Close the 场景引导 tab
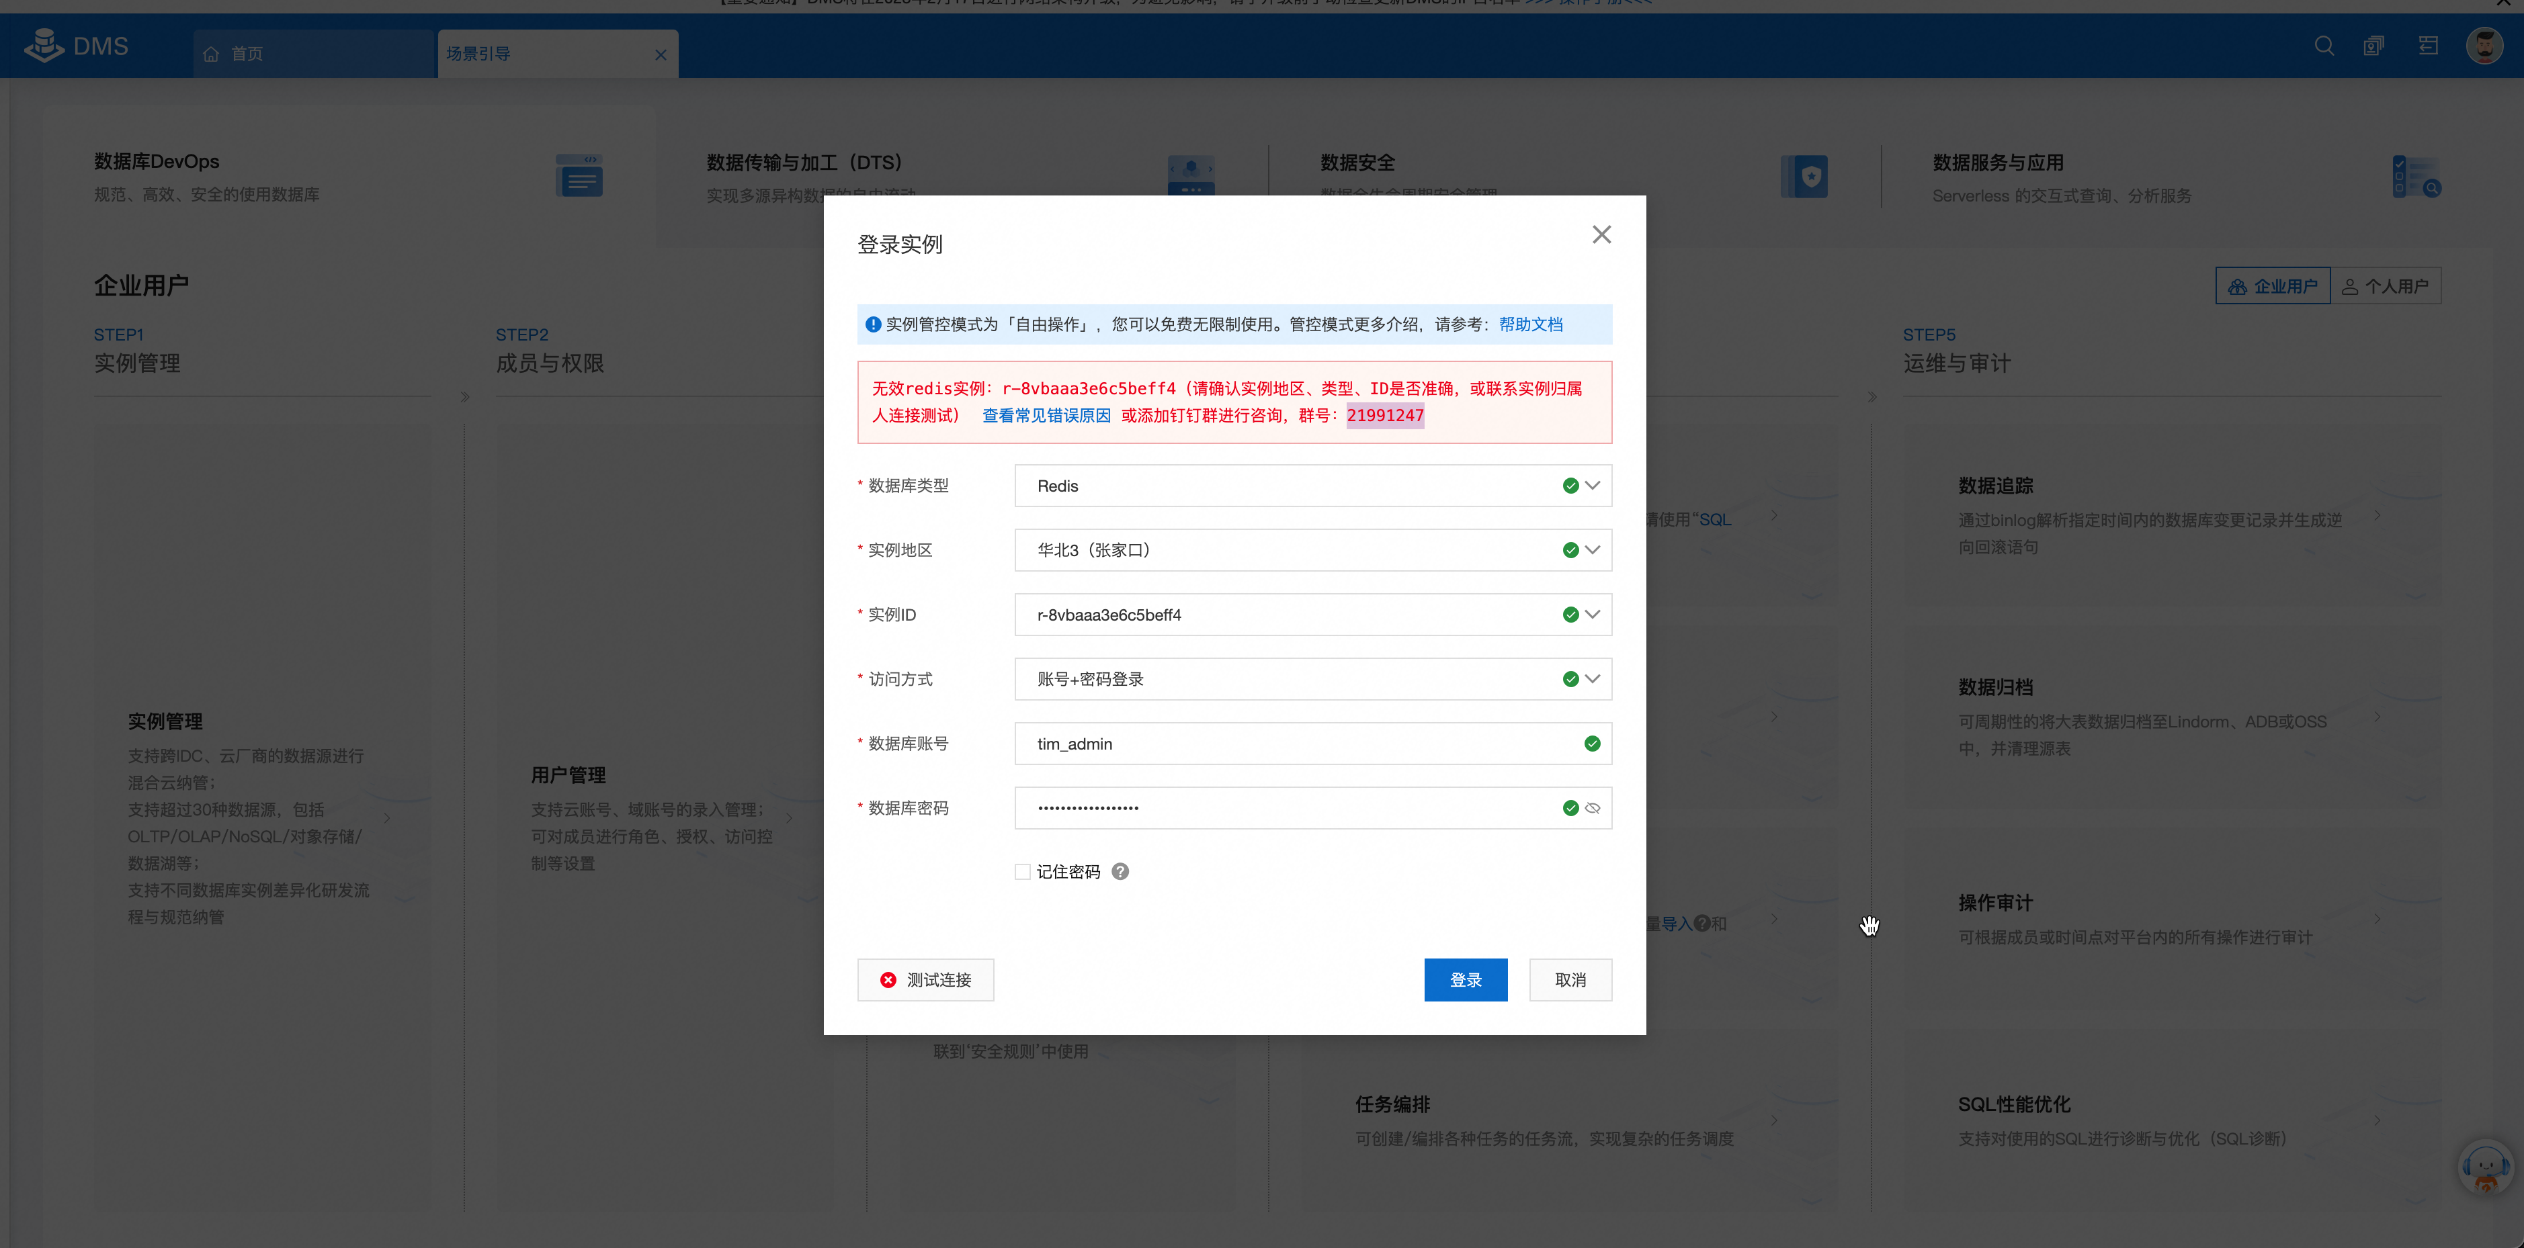This screenshot has height=1248, width=2524. 661,55
